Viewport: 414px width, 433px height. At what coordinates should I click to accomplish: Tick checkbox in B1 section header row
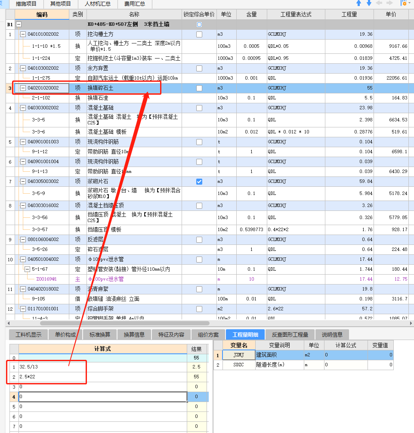click(x=199, y=25)
